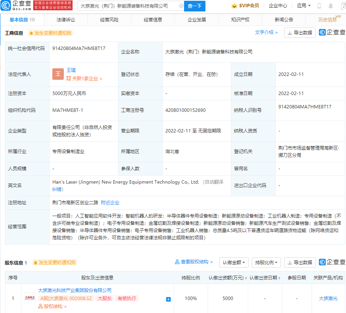
Task: Open notifications via the bell icon
Action: 331,5
